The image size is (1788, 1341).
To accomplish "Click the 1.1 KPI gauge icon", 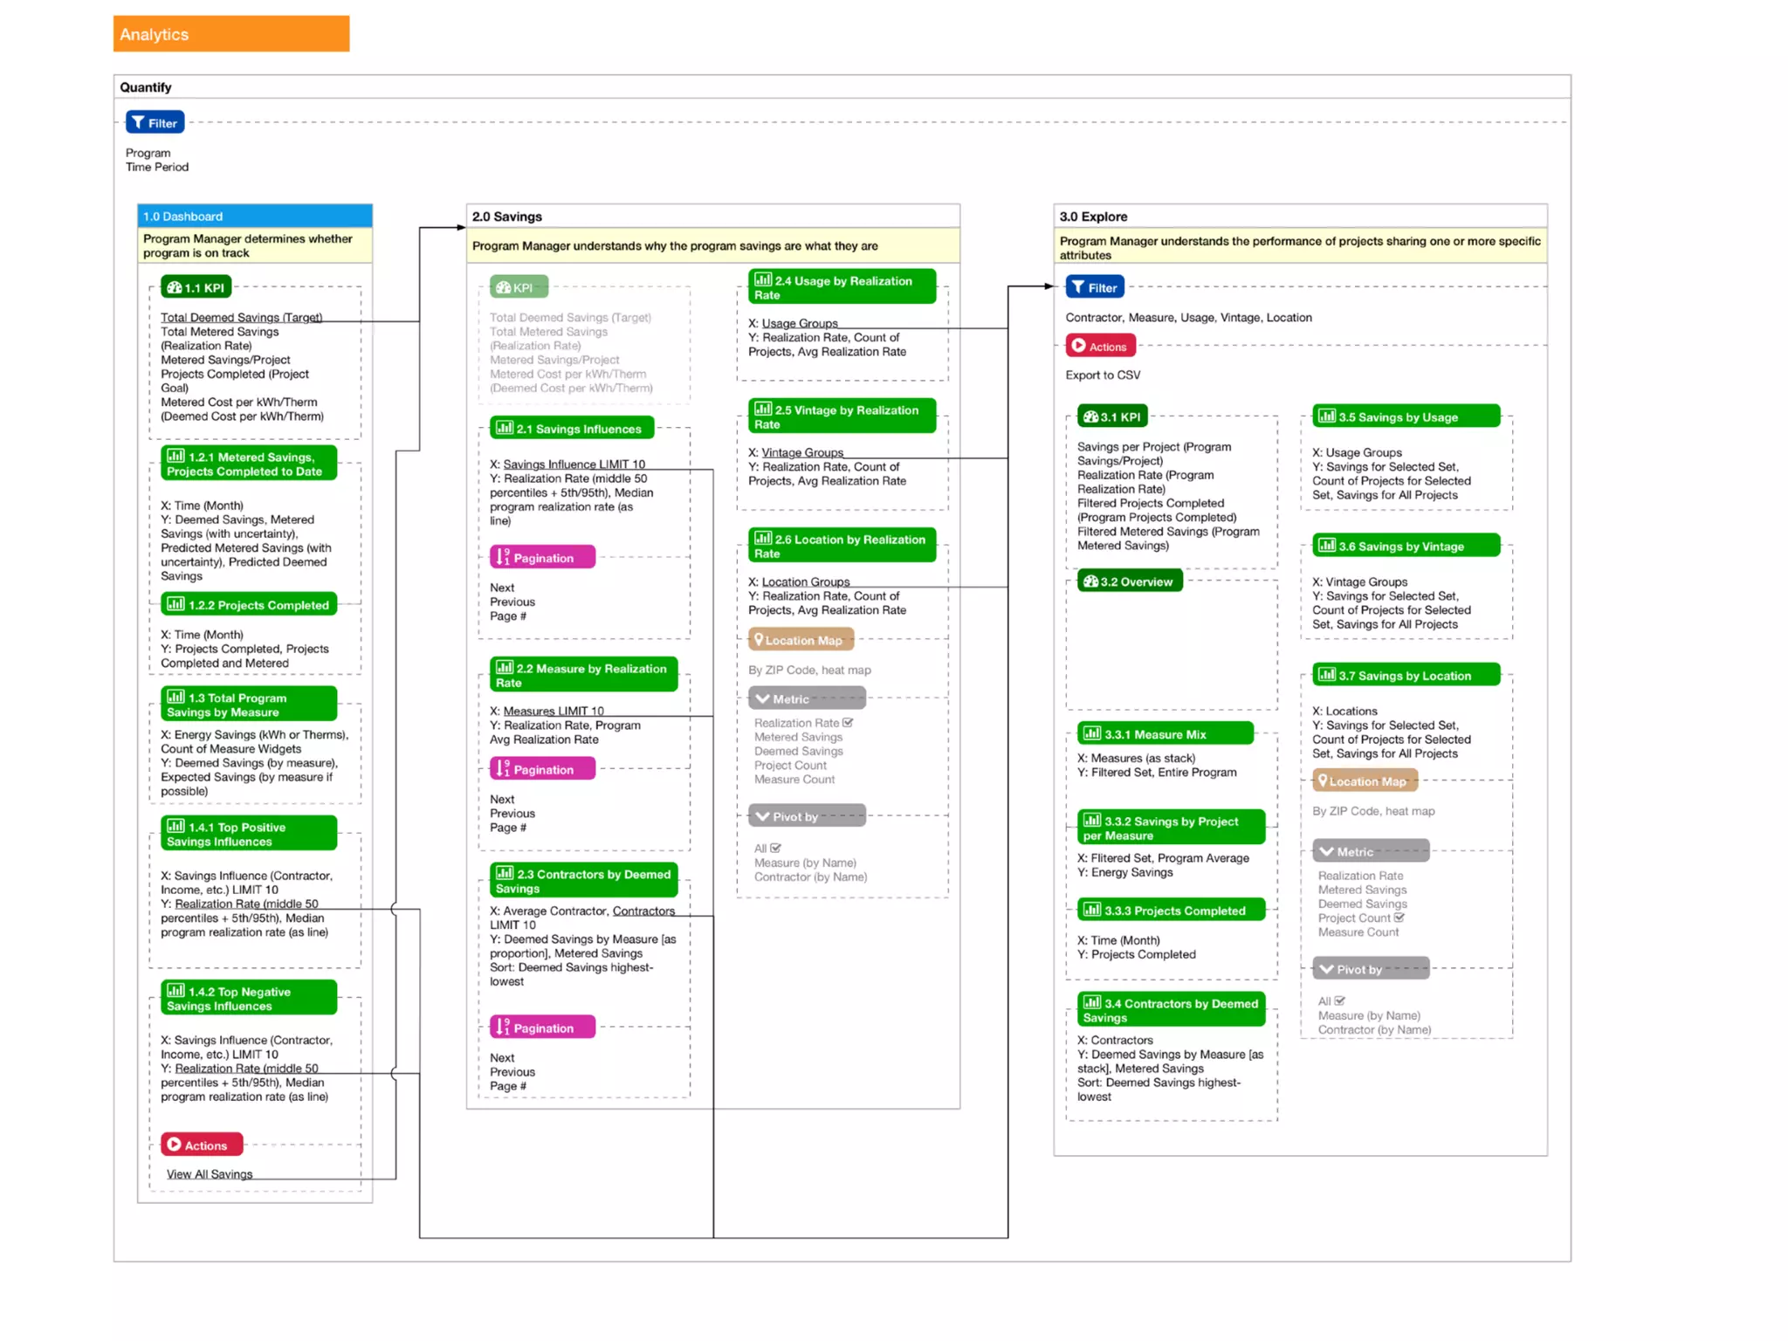I will coord(174,287).
